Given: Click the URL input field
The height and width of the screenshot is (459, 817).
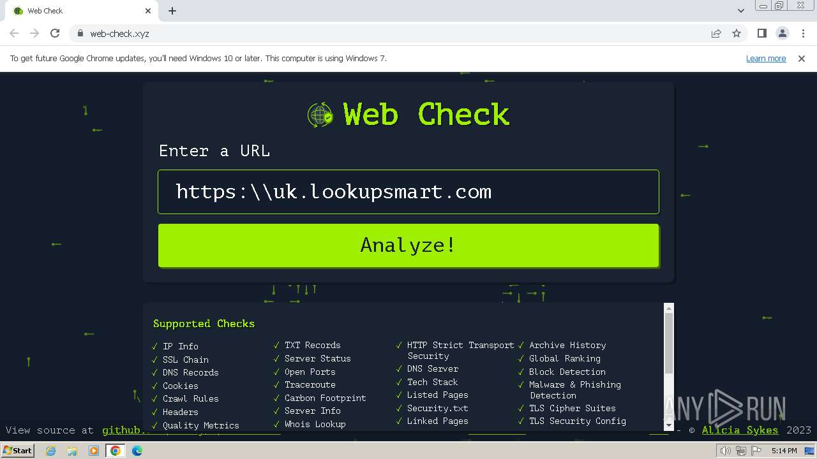Looking at the screenshot, I should pos(408,192).
